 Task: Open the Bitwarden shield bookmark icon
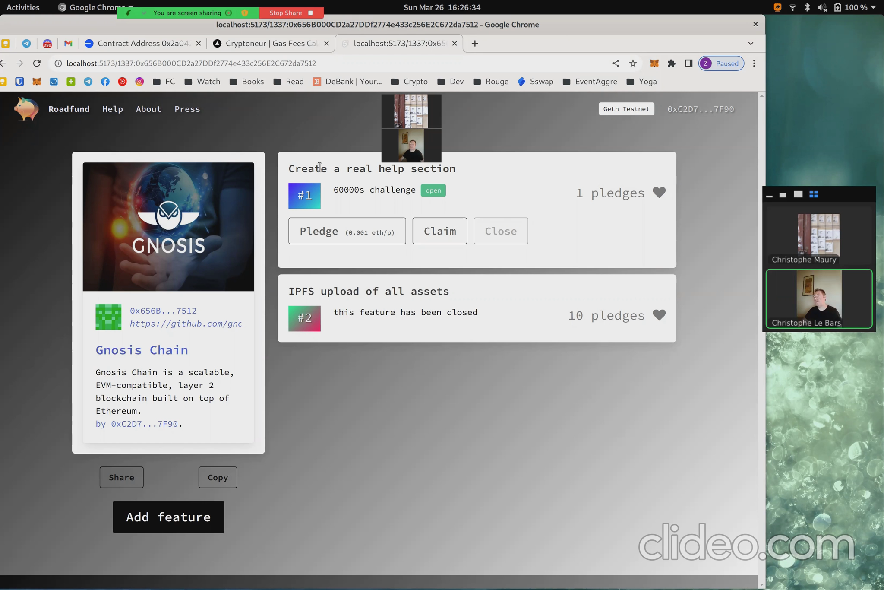pos(19,82)
